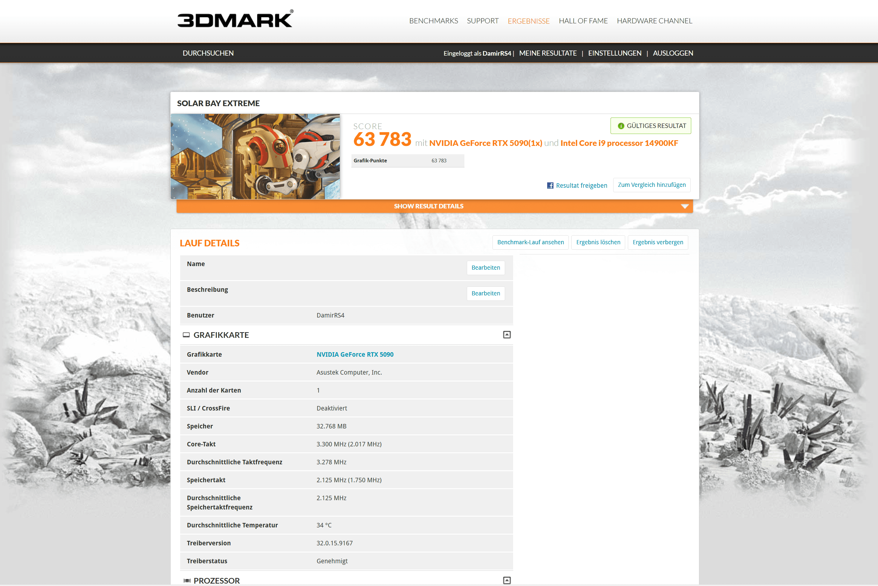Collapse the GRAFIKKARTE section

(507, 335)
